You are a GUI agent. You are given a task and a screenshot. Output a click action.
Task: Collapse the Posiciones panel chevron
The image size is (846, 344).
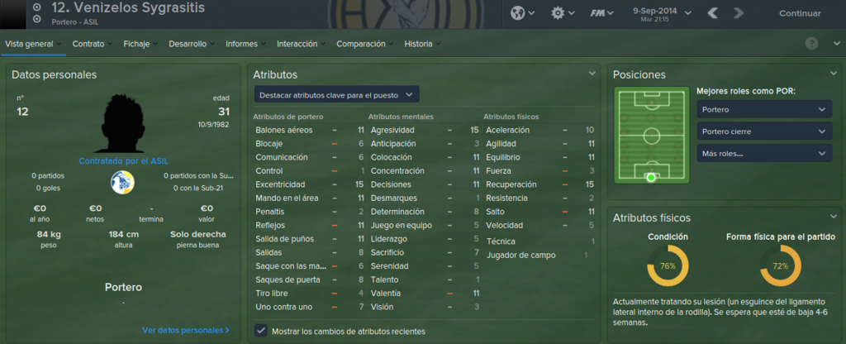point(834,74)
